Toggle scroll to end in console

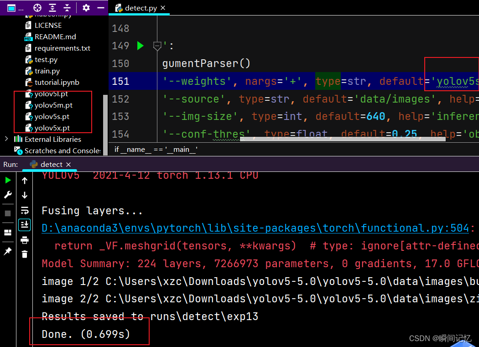[x=24, y=224]
